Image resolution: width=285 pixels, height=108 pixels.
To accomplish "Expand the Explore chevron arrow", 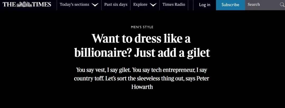I will coord(153,5).
